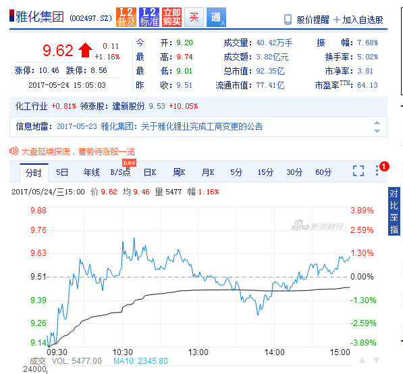Click the L2 标准 blue icon
The image size is (403, 374).
click(x=149, y=18)
